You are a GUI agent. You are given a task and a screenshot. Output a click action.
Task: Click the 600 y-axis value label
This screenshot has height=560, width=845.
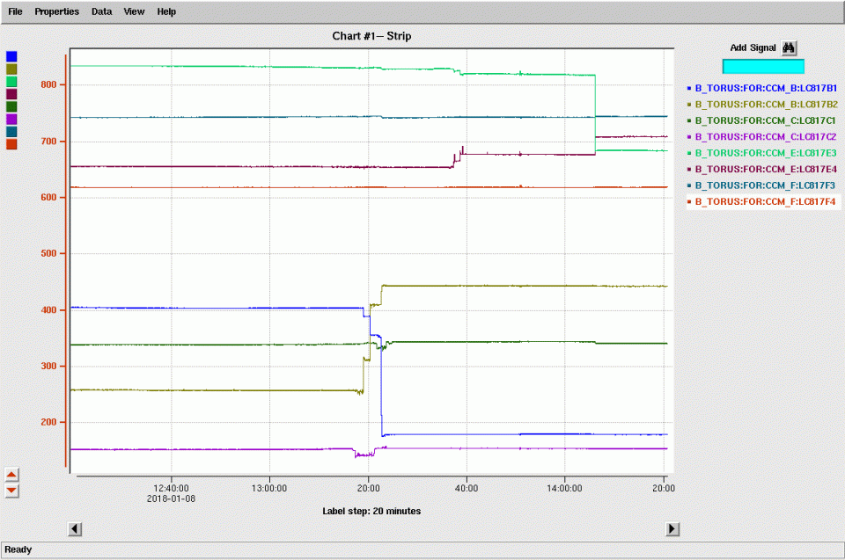pyautogui.click(x=48, y=197)
